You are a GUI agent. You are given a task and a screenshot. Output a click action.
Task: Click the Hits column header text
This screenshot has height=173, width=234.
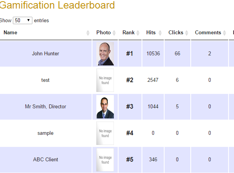[151, 33]
